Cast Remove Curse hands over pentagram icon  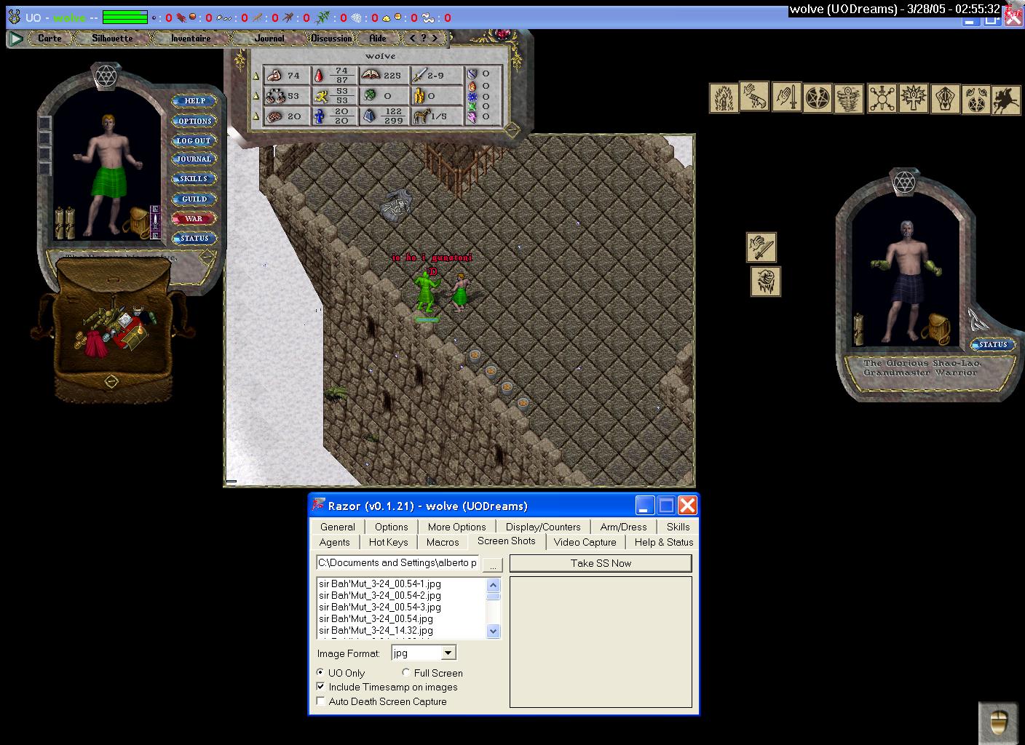[975, 100]
